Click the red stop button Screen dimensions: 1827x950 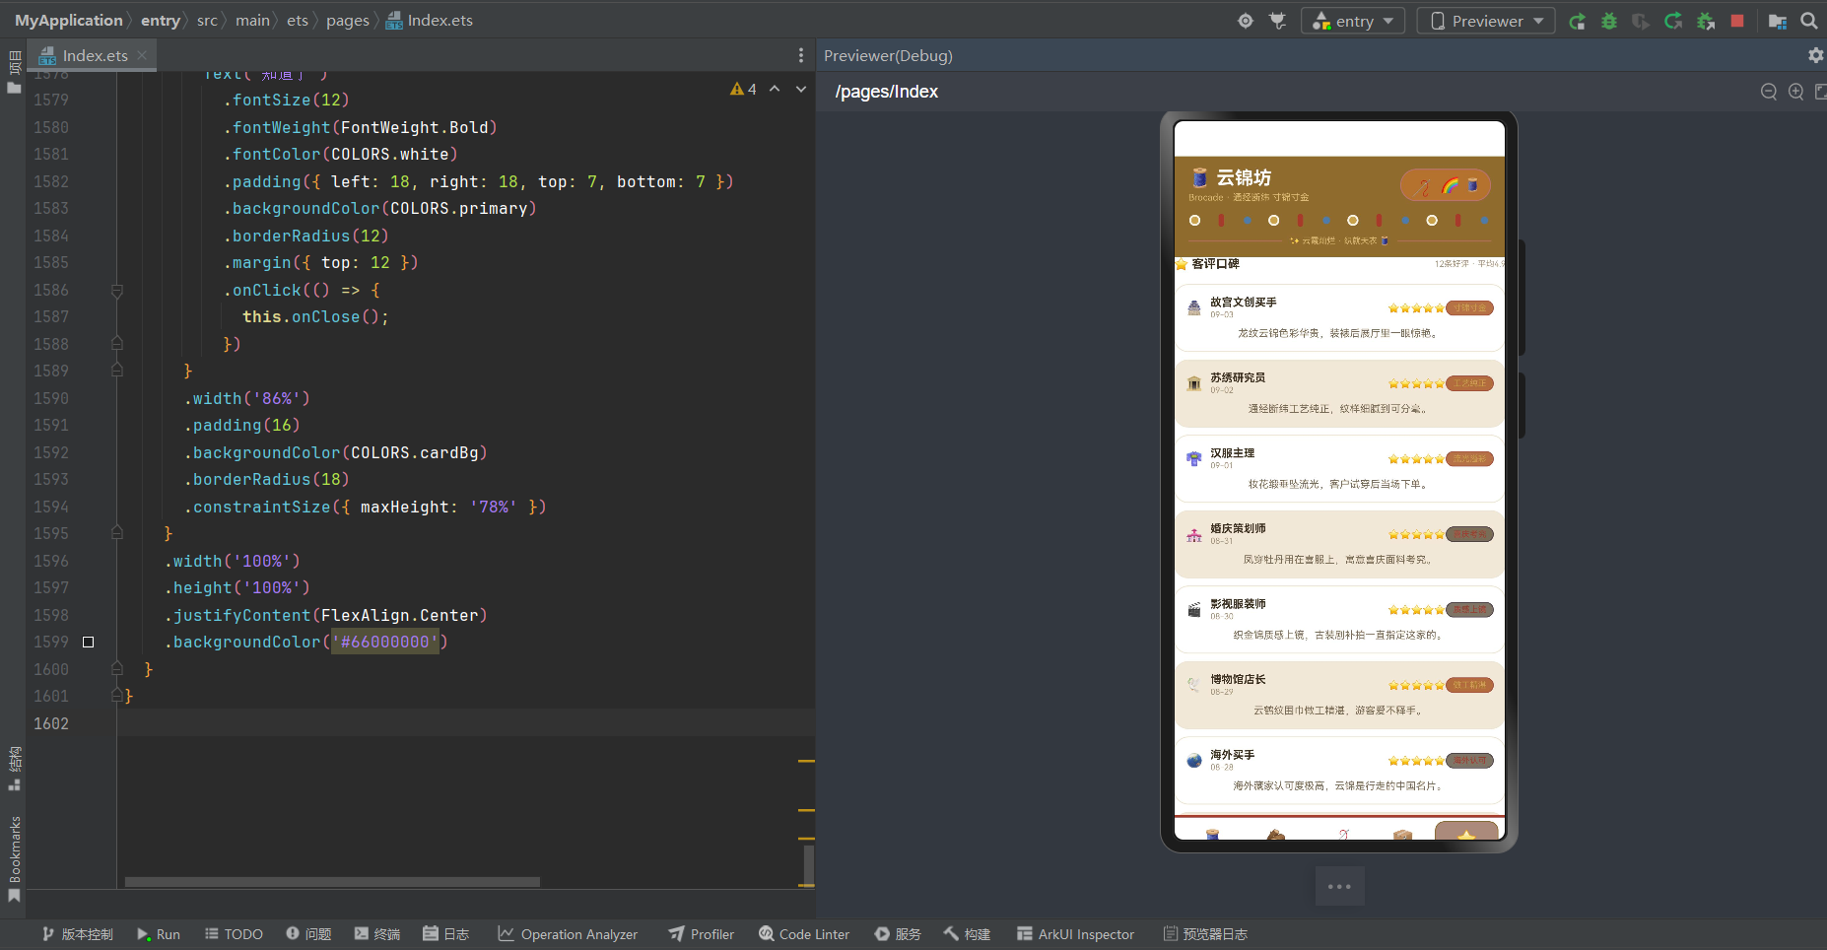click(x=1737, y=21)
